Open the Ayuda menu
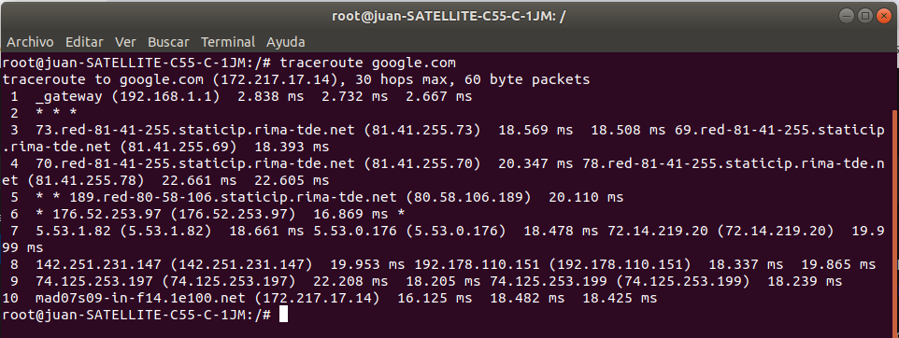This screenshot has width=899, height=338. tap(286, 42)
